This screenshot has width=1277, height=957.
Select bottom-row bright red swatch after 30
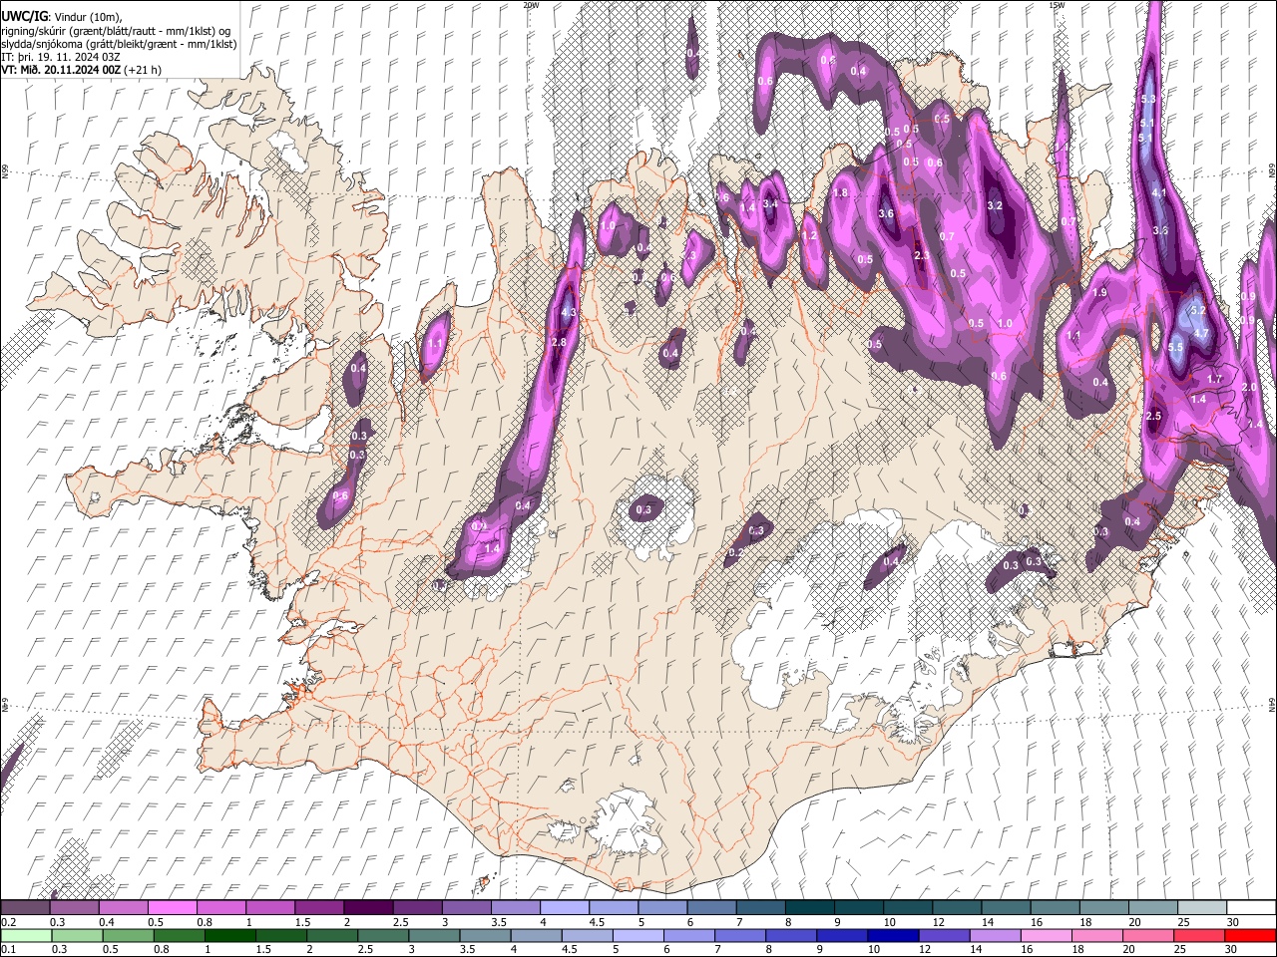click(1249, 935)
